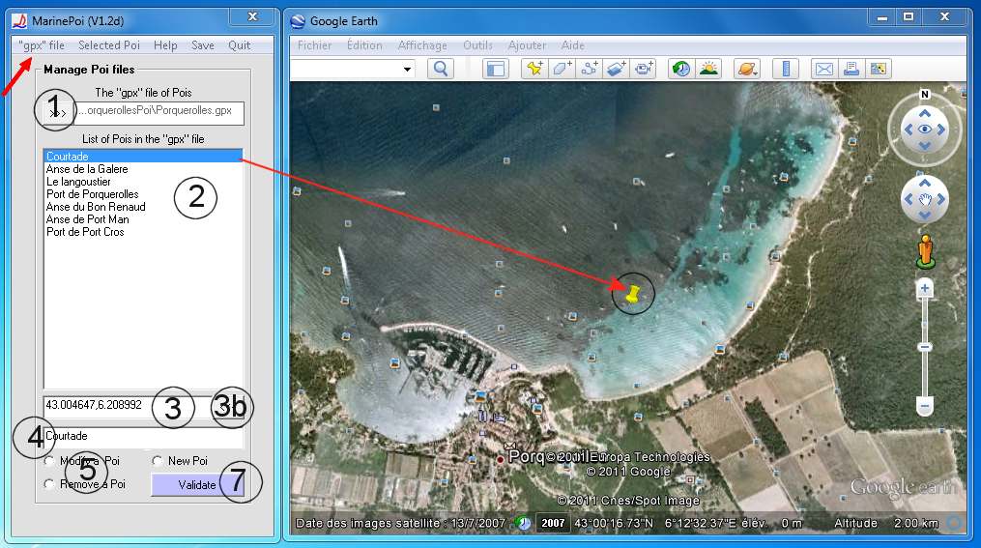The height and width of the screenshot is (548, 981).
Task: Click the >> browse gpx file button
Action: [x=58, y=113]
